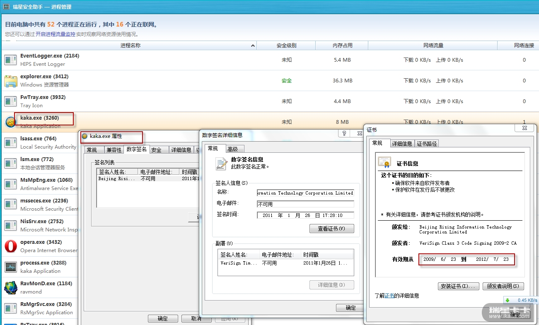Switch to 详细信息 tab in certificate dialog
This screenshot has height=325, width=539.
(x=402, y=144)
